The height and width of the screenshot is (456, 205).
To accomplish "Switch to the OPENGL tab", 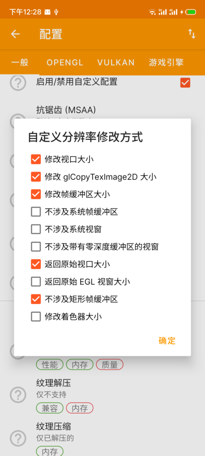I will [x=65, y=62].
